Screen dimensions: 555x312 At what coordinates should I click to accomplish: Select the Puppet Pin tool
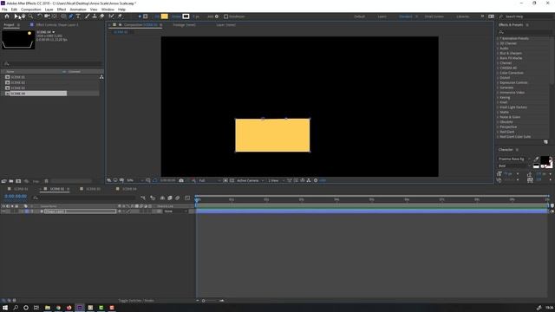pyautogui.click(x=120, y=16)
